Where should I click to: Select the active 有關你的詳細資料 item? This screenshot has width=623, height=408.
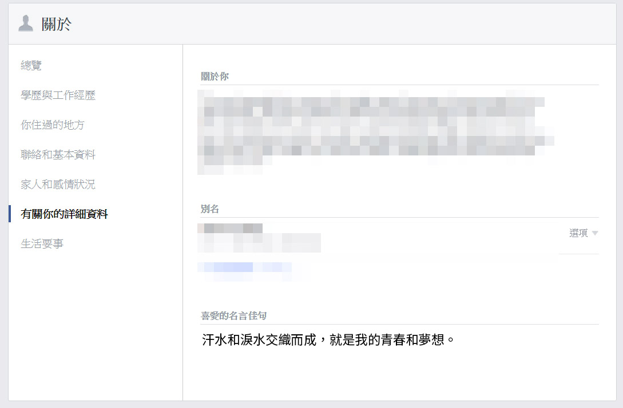click(64, 214)
